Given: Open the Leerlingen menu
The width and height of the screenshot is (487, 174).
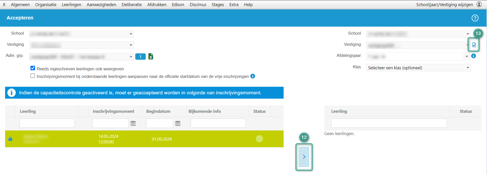Looking at the screenshot, I should (x=71, y=5).
